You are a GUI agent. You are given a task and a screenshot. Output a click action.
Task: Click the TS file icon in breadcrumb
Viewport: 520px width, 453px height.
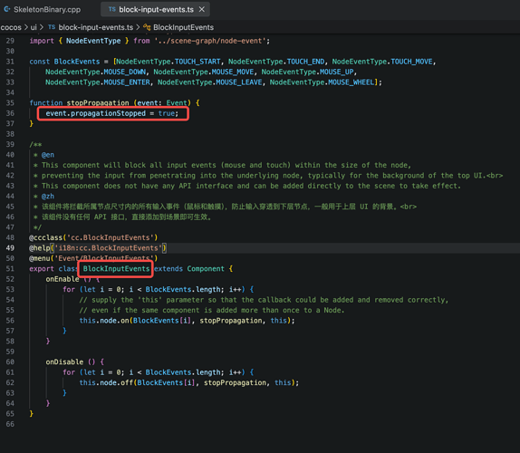click(52, 27)
